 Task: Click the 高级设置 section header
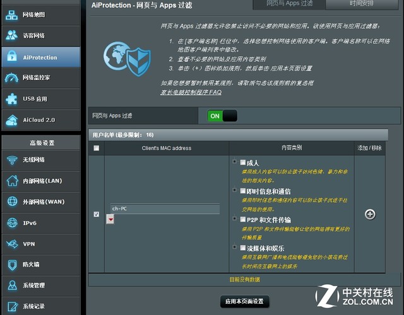(42, 143)
